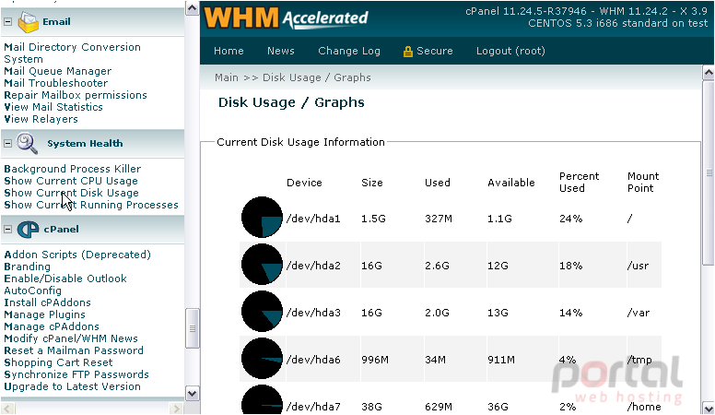Click Logout (root)
The height and width of the screenshot is (415, 715).
click(510, 51)
